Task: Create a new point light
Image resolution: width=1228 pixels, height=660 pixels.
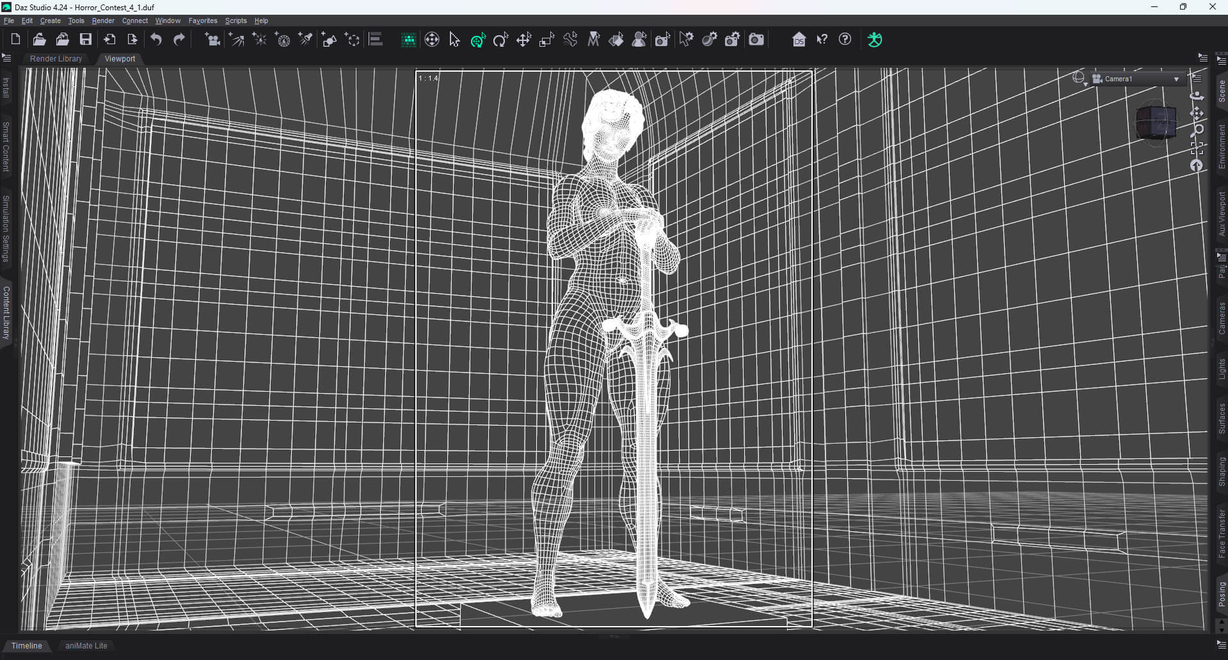Action: (x=260, y=40)
